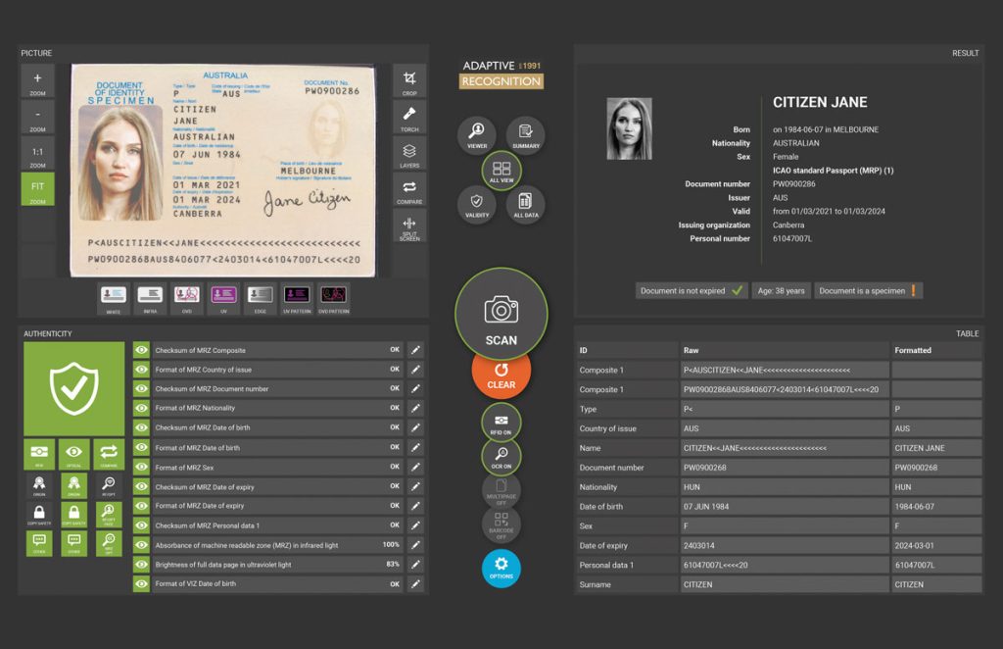Select the OVD image thumbnail
The image size is (1003, 649).
(187, 298)
